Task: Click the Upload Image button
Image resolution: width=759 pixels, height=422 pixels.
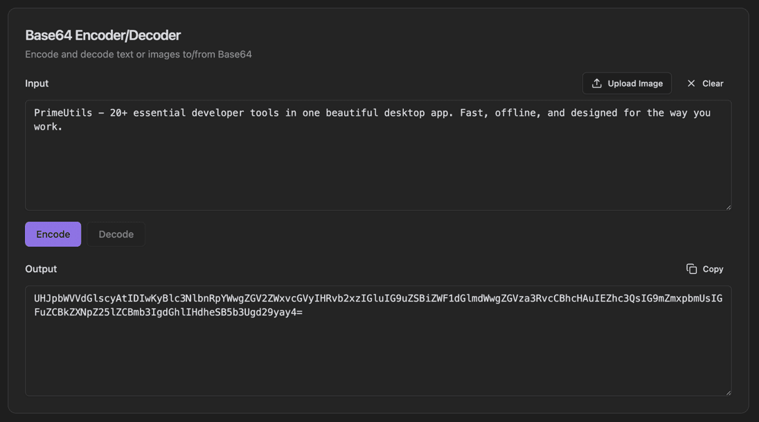Action: (x=627, y=83)
